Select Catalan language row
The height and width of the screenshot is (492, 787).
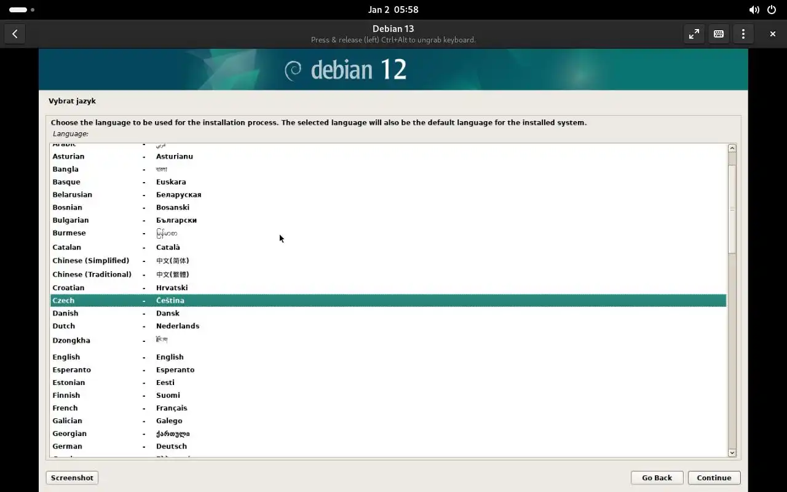[388, 247]
